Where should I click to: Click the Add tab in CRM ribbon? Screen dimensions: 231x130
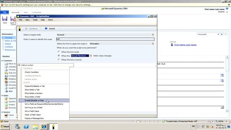click(x=26, y=12)
